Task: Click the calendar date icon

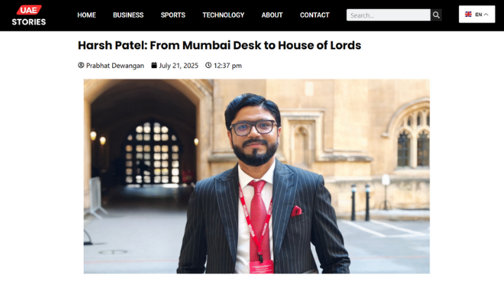Action: pyautogui.click(x=154, y=65)
